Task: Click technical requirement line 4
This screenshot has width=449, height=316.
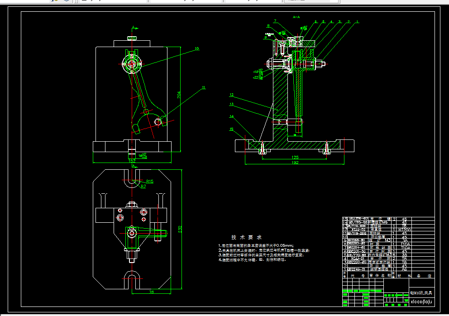Action: pyautogui.click(x=252, y=260)
